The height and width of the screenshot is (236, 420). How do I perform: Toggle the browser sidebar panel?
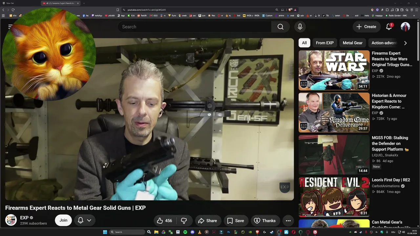point(397,10)
